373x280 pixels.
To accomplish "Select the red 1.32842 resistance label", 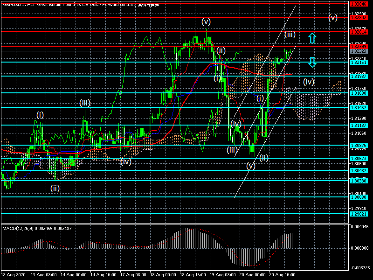I will (358, 17).
